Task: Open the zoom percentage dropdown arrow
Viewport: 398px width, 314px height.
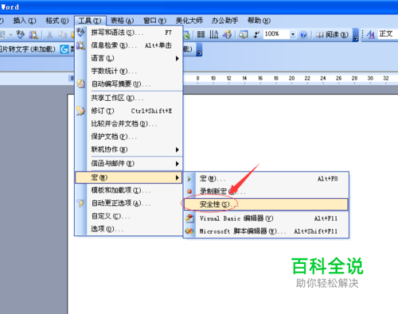Action: click(x=293, y=34)
